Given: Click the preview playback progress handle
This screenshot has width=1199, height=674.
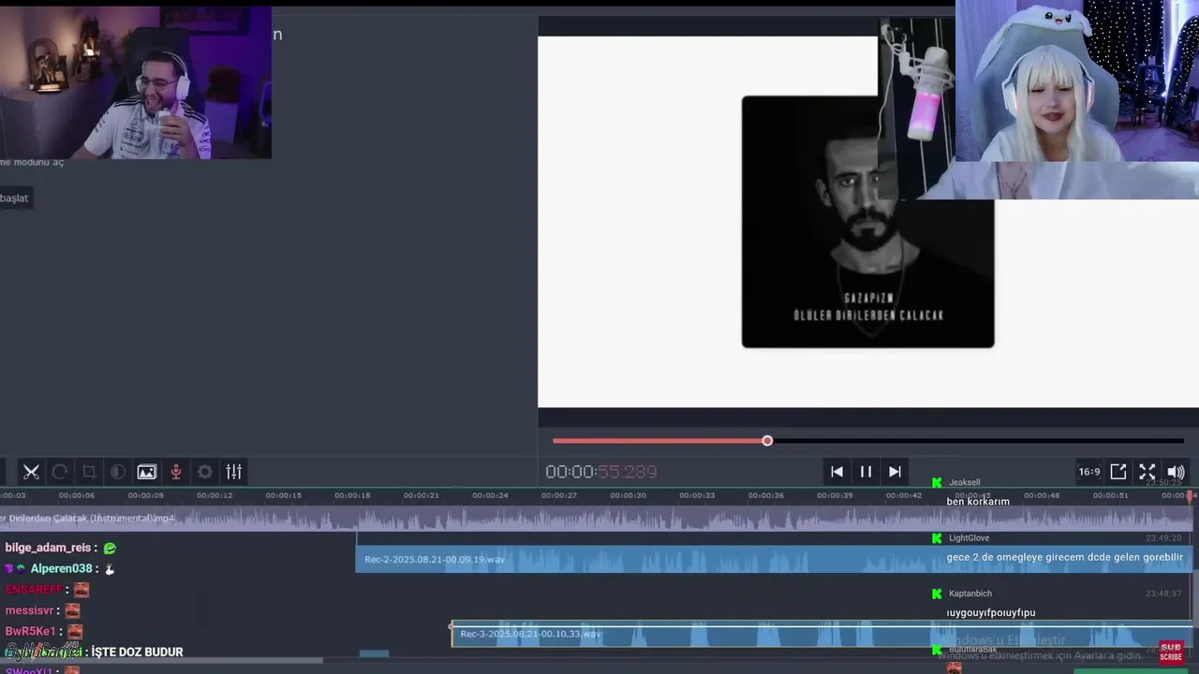Looking at the screenshot, I should (767, 441).
